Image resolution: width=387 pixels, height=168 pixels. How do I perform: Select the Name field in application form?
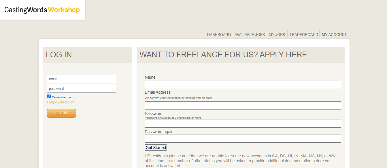(x=243, y=84)
